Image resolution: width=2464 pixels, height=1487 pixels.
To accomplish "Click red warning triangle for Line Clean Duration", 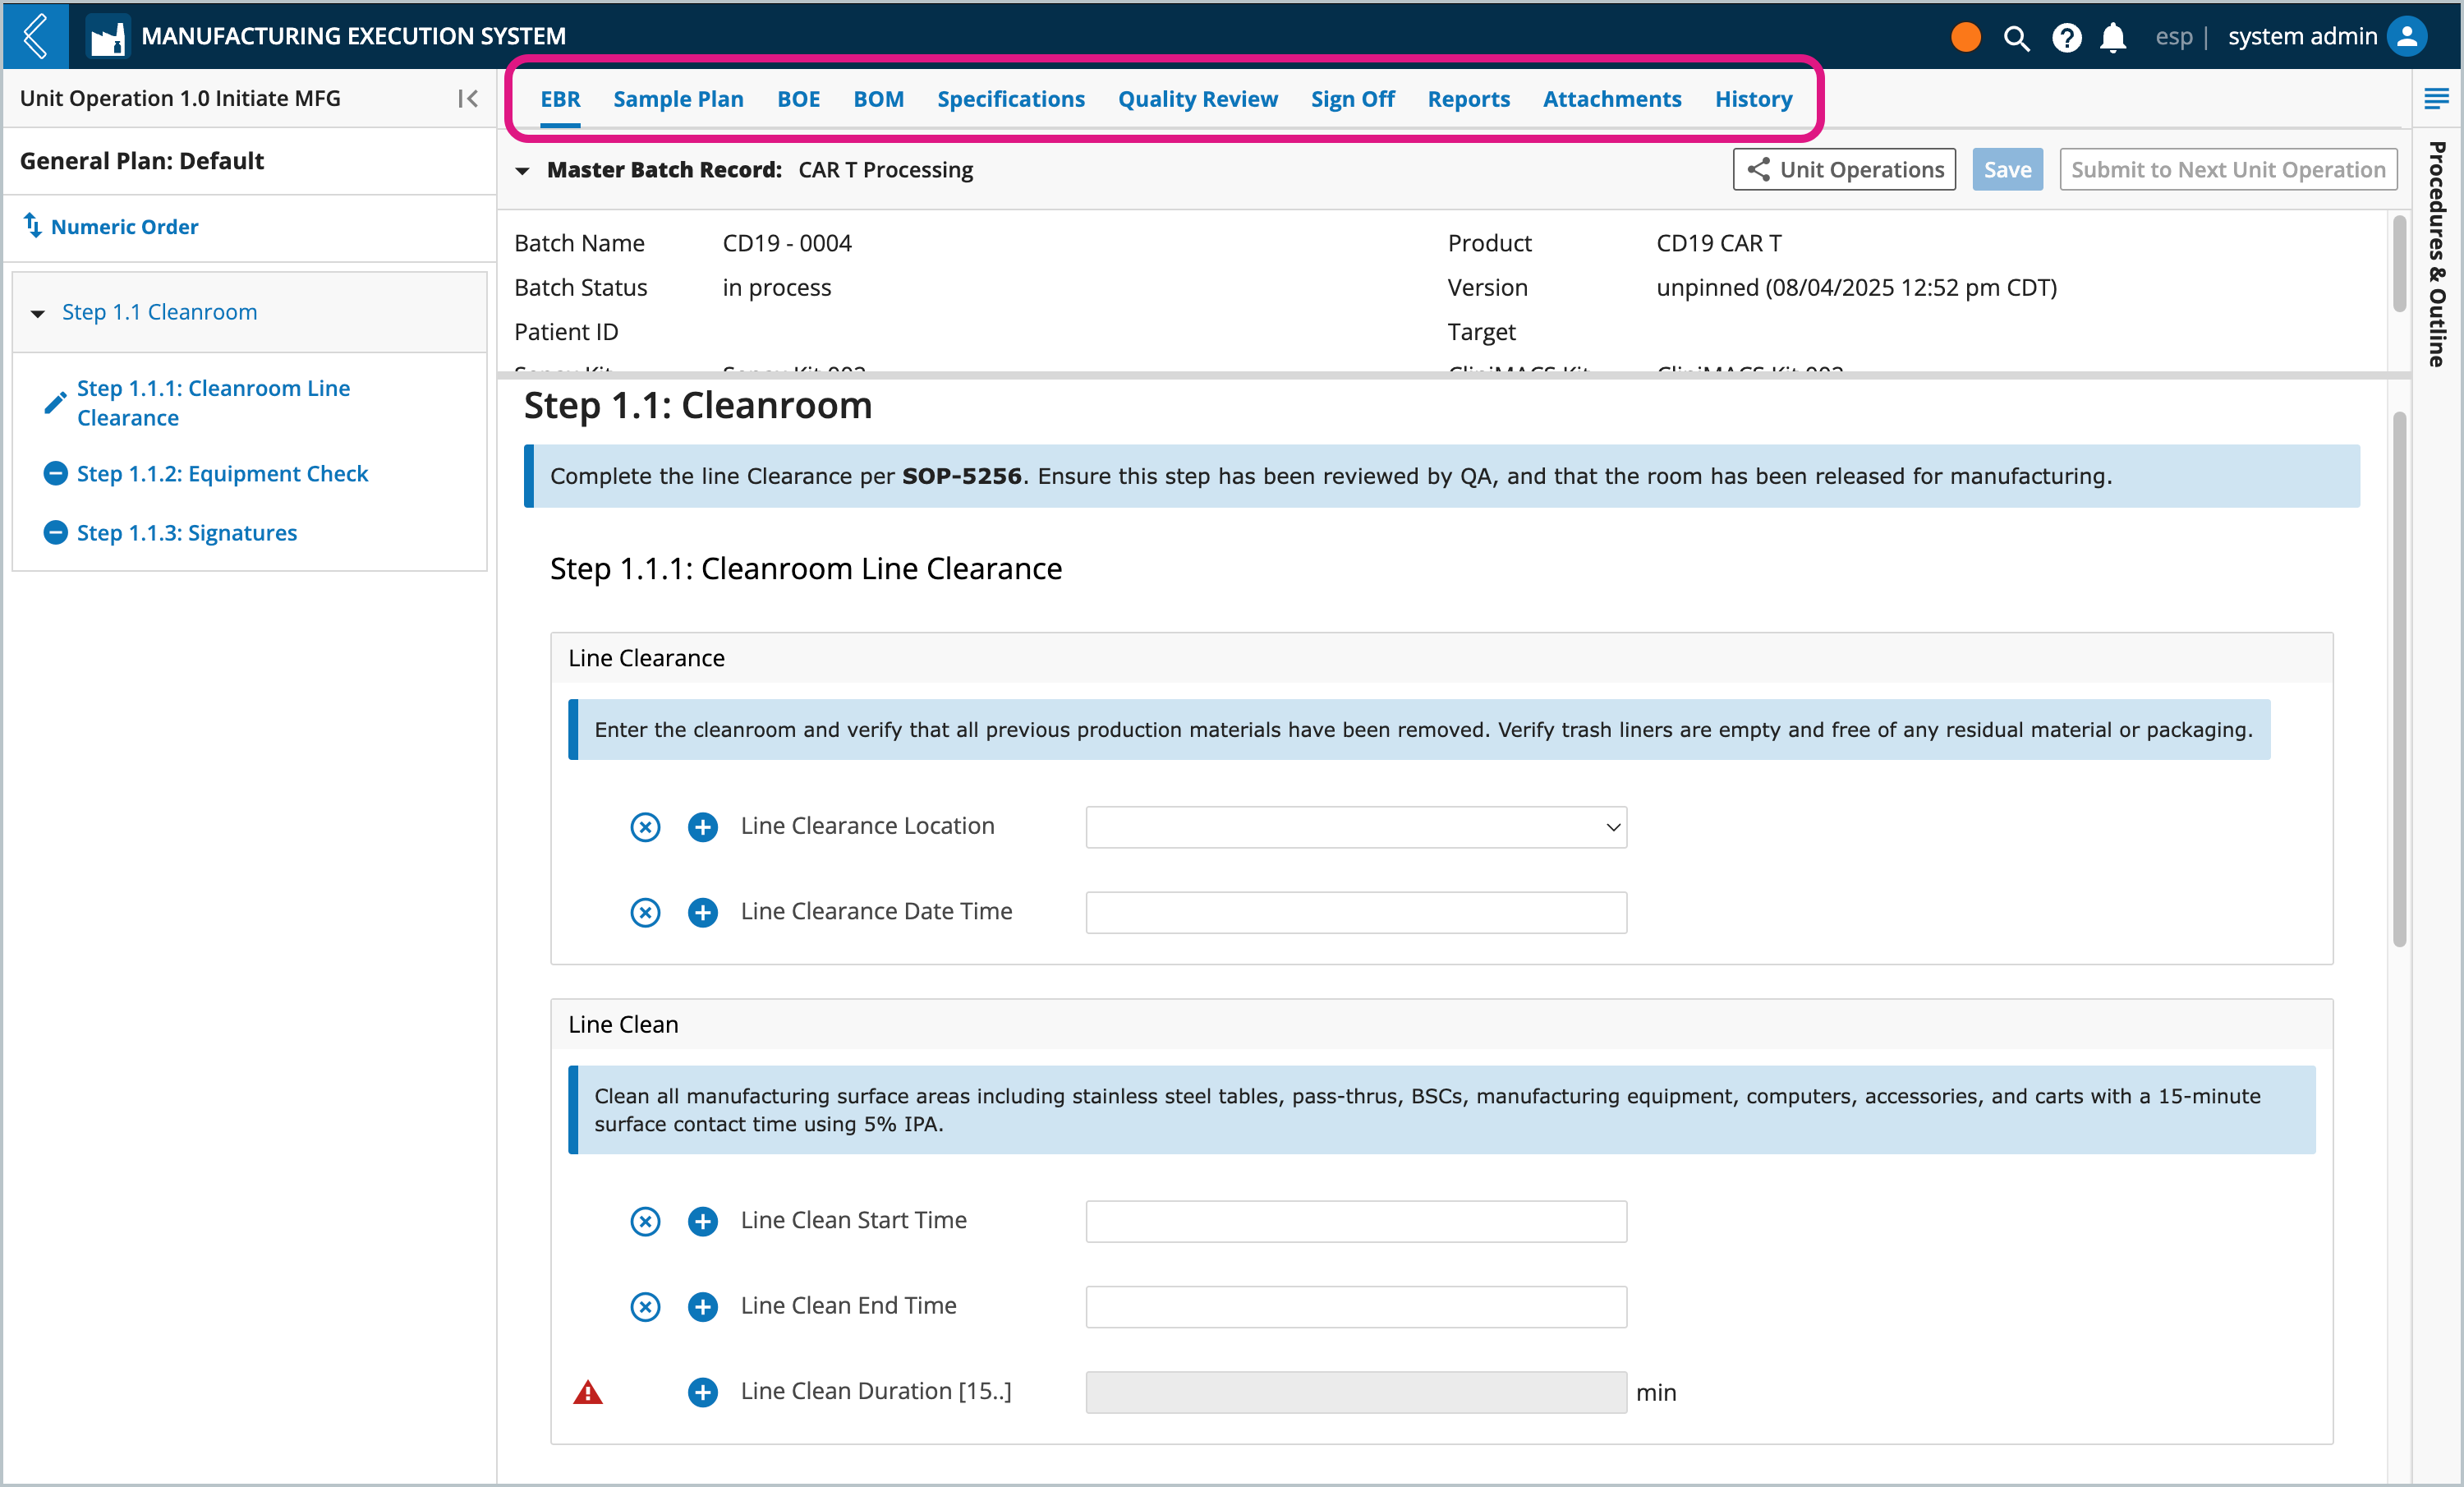I will 588,1391.
